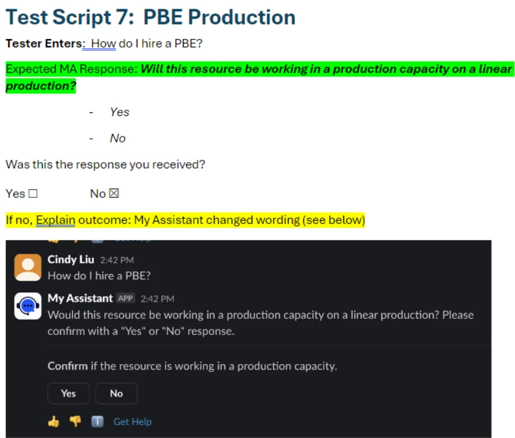Click the 'How do I hire a PBE?' chat message
Viewport: 515px width, 438px height.
[99, 276]
